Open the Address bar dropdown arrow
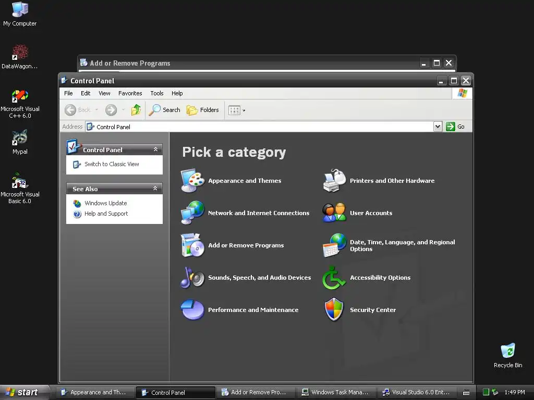This screenshot has height=400, width=534. [x=438, y=127]
